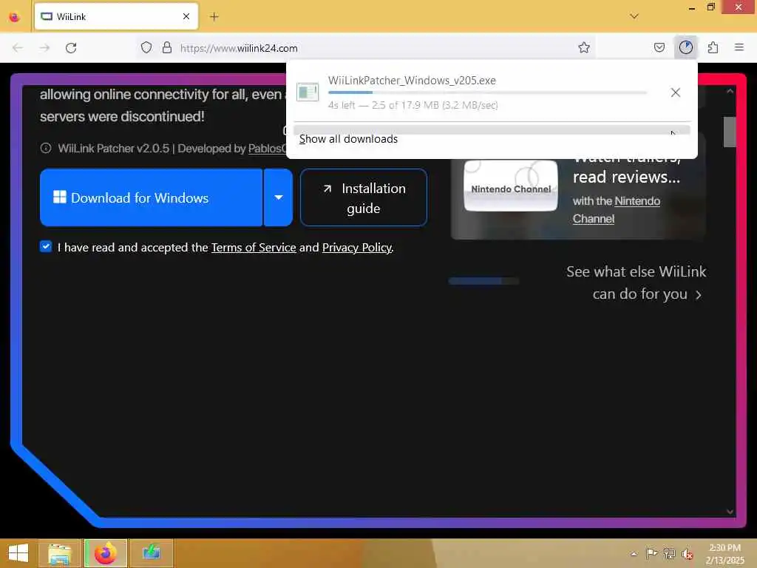
Task: Click the Firefox taskbar icon
Action: tap(106, 553)
